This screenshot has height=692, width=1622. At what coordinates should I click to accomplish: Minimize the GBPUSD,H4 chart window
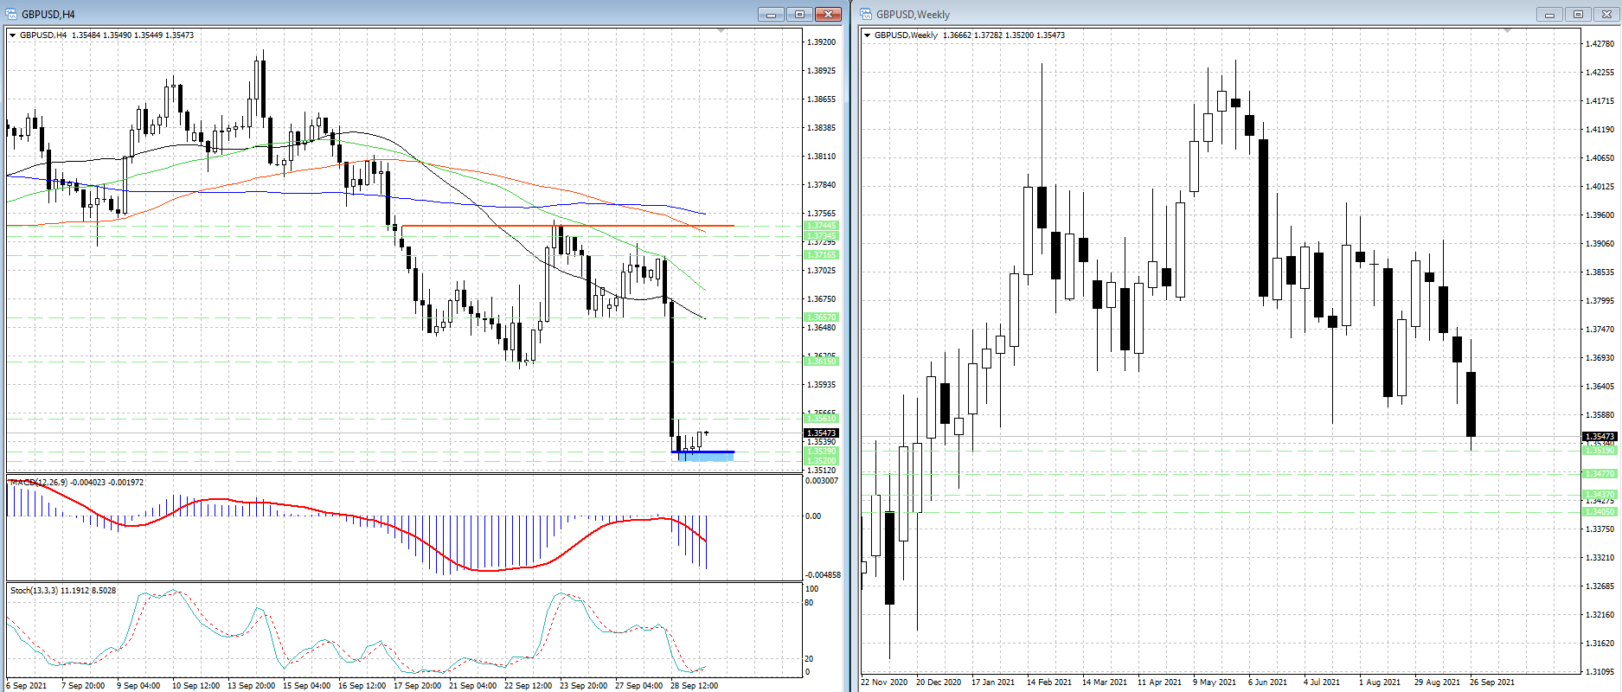(771, 14)
